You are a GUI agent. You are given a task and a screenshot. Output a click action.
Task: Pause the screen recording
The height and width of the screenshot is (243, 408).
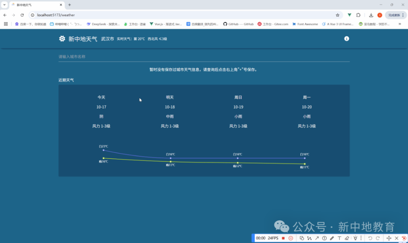[291, 238]
